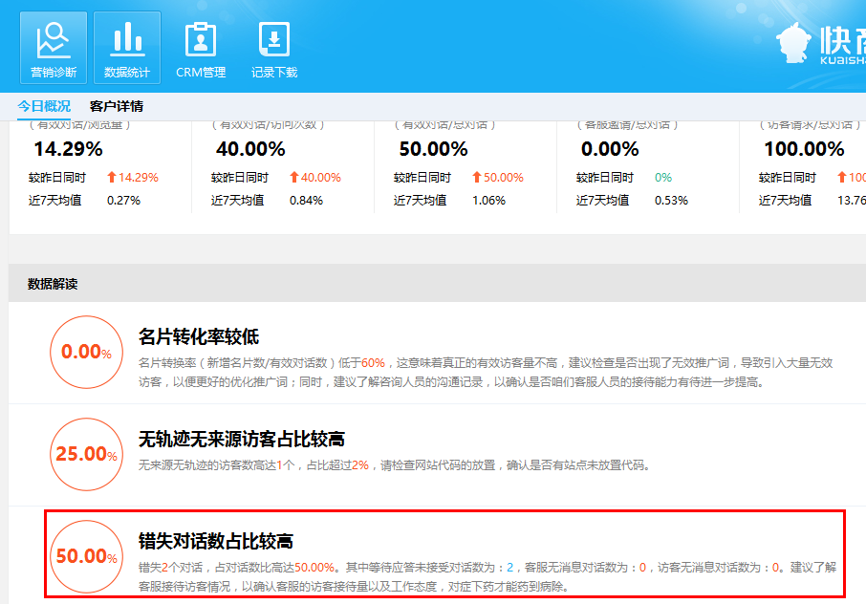Click the 50.00% circle for 错失对话数
866x604 pixels.
point(86,556)
